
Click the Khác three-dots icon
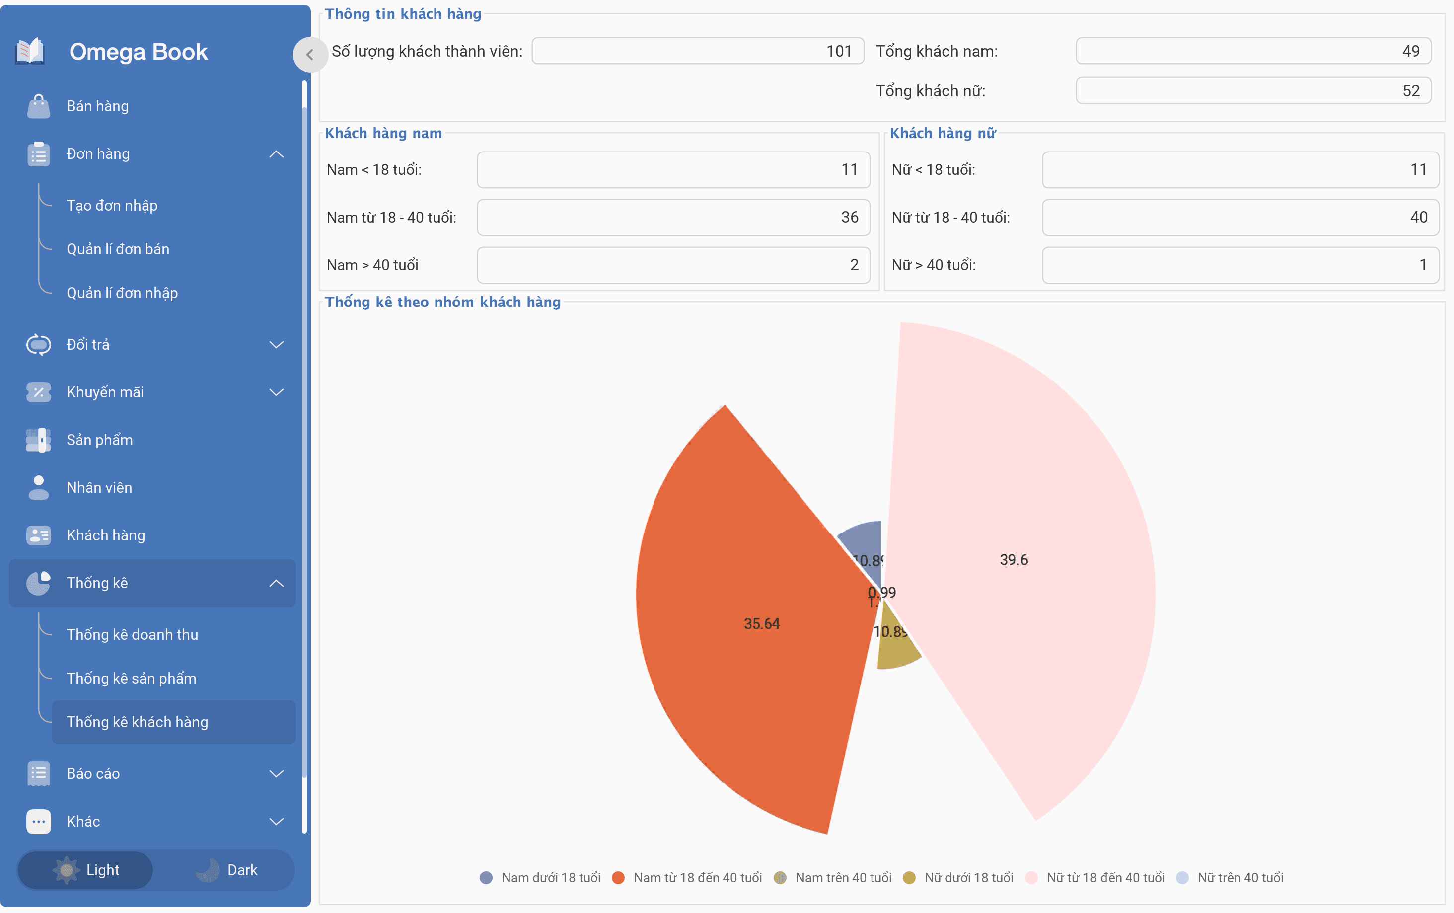click(x=39, y=822)
